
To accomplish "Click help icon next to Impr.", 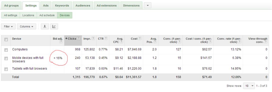I will click(93, 38).
